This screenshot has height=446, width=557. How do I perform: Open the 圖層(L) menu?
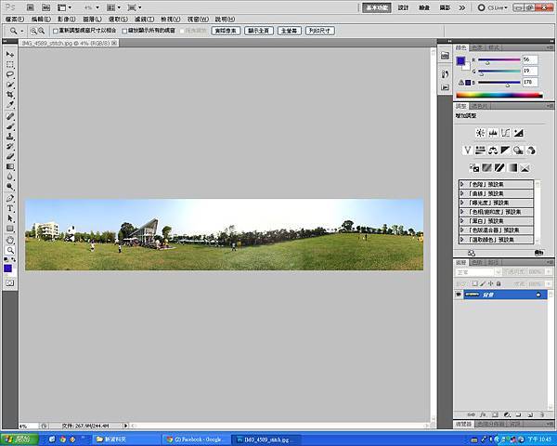pos(92,20)
